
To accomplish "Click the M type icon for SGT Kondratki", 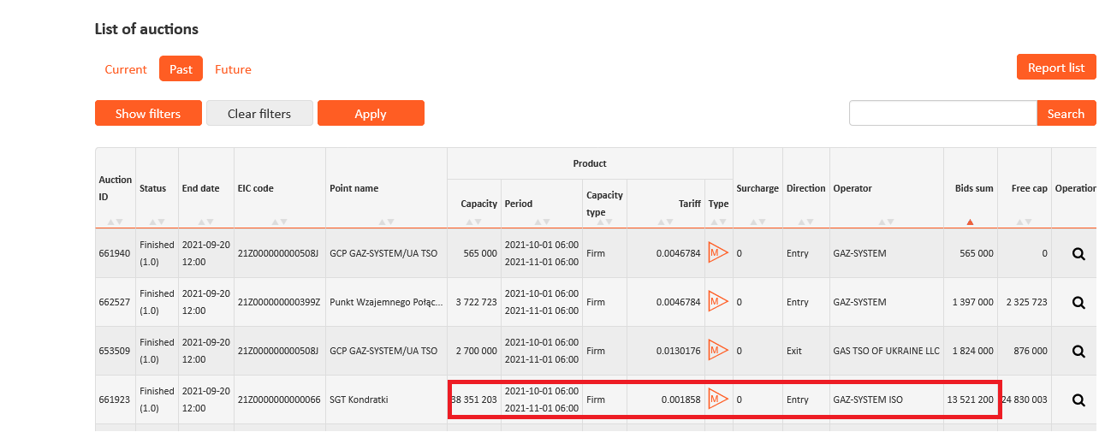I will [x=717, y=400].
